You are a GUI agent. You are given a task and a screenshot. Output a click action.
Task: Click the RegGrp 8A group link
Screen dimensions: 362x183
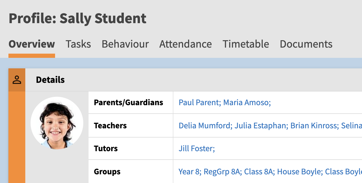point(222,172)
